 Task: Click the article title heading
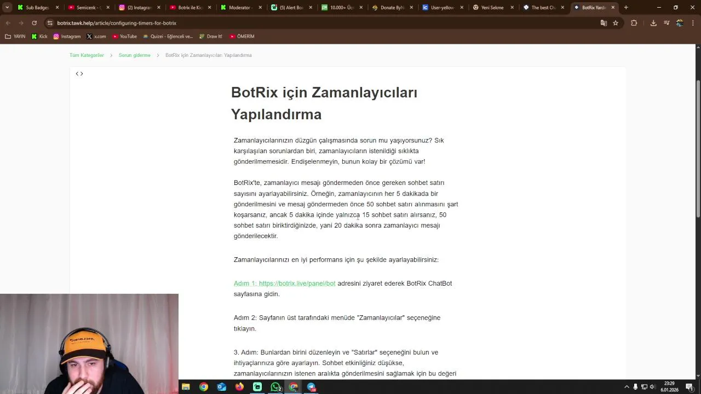point(324,103)
